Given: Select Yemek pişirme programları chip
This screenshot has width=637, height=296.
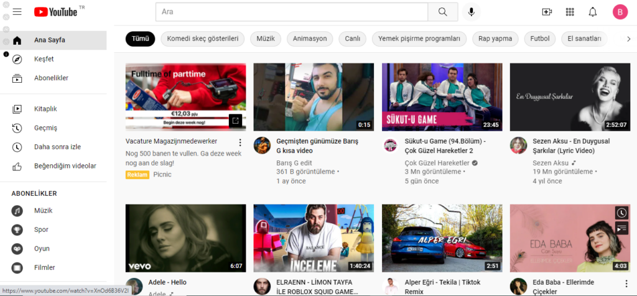Looking at the screenshot, I should (419, 39).
